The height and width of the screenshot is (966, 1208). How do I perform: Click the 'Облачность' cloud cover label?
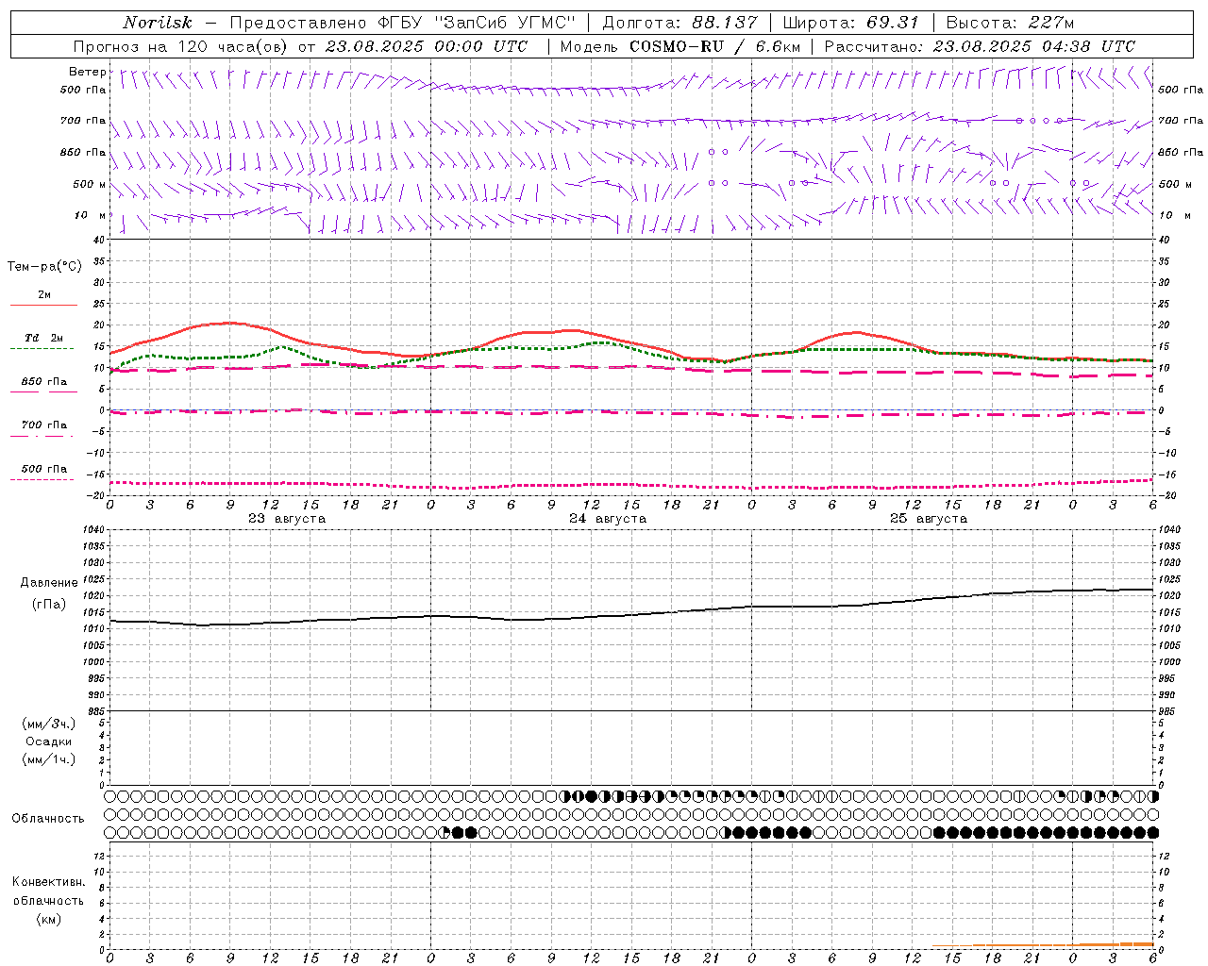(48, 819)
